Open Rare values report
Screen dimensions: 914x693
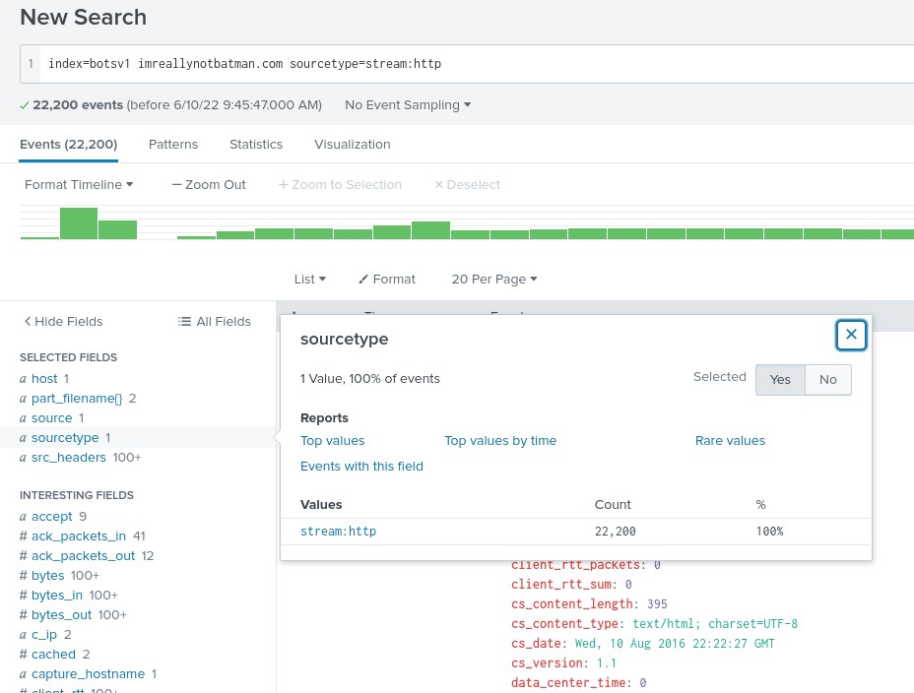coord(730,441)
